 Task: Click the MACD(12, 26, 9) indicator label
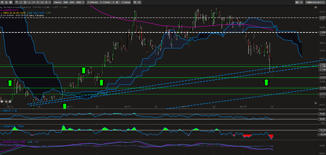(x=11, y=142)
